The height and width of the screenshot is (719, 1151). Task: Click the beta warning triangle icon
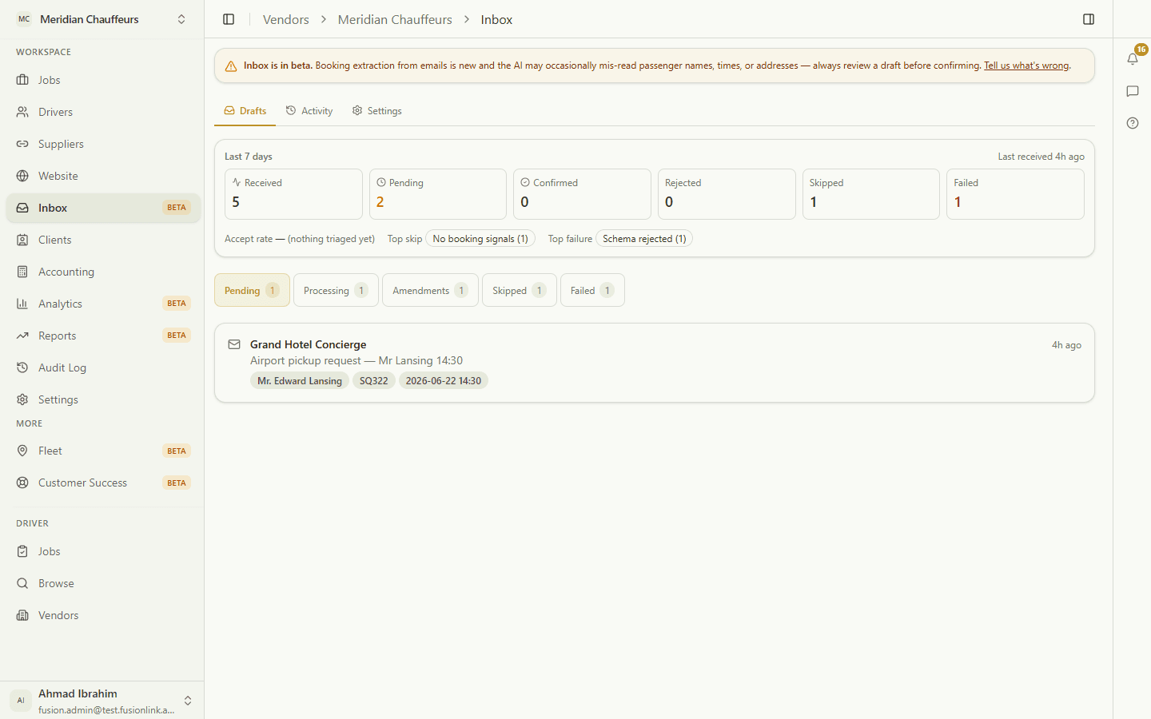[x=231, y=66]
